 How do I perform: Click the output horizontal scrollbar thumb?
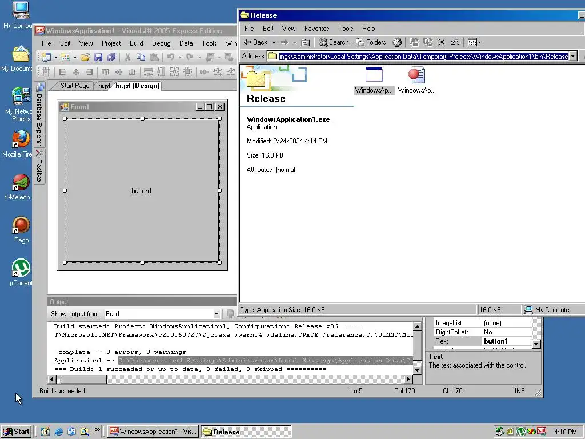click(83, 380)
